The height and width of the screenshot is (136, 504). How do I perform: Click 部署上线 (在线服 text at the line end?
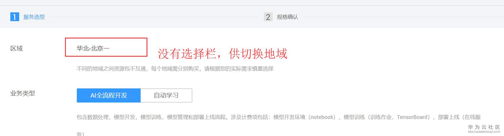coord(459,117)
